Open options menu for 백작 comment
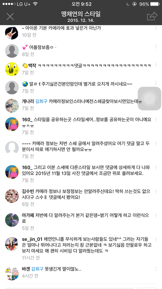Viewport: 162px width, 289px height. click(x=156, y=65)
